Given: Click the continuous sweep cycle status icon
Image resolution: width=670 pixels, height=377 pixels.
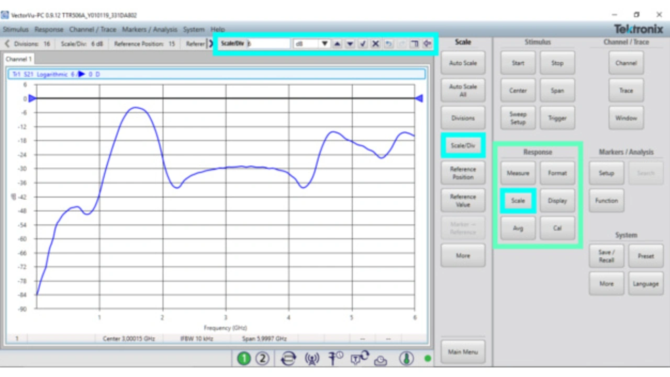Looking at the screenshot, I should point(288,359).
